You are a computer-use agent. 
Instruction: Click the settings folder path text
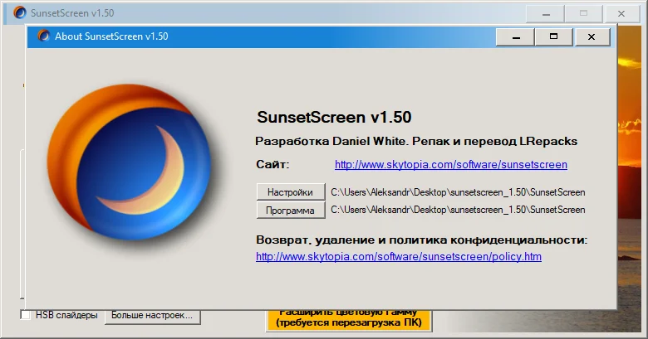tap(458, 192)
